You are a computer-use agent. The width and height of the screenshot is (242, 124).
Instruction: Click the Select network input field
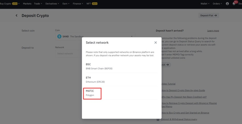pos(69,53)
